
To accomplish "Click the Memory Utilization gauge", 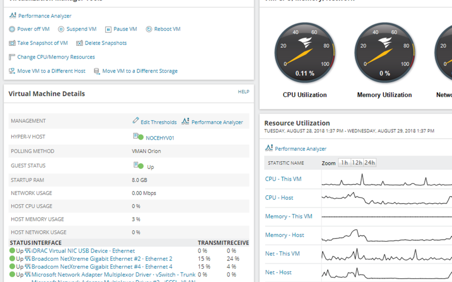I will [x=385, y=53].
